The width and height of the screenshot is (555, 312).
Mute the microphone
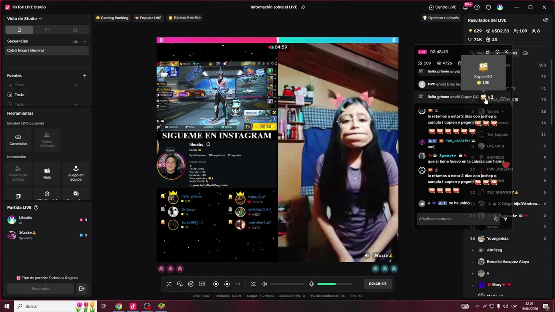311,284
